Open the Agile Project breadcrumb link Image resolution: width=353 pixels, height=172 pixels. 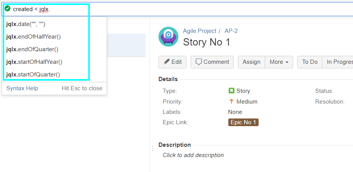pyautogui.click(x=200, y=31)
